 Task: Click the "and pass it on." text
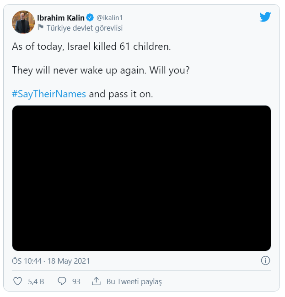coord(121,94)
